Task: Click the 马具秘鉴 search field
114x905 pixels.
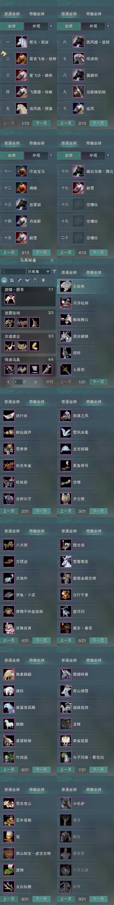Action: pos(13,272)
